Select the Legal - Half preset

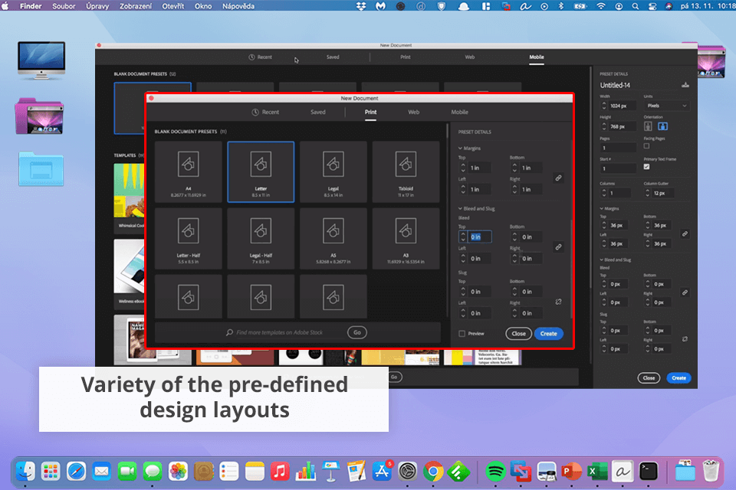pyautogui.click(x=261, y=238)
